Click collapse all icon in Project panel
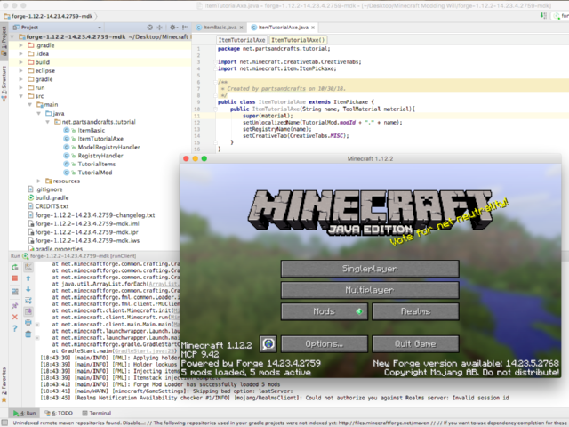 pos(160,28)
